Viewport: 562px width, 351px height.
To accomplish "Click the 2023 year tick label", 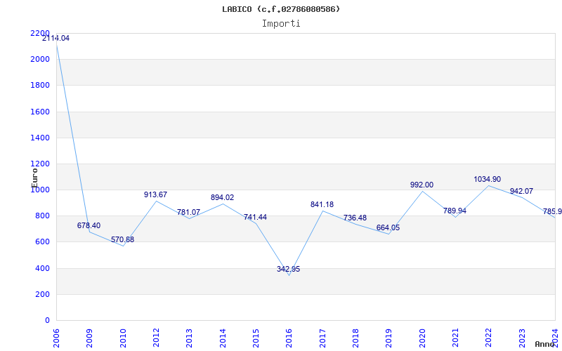I will [522, 338].
